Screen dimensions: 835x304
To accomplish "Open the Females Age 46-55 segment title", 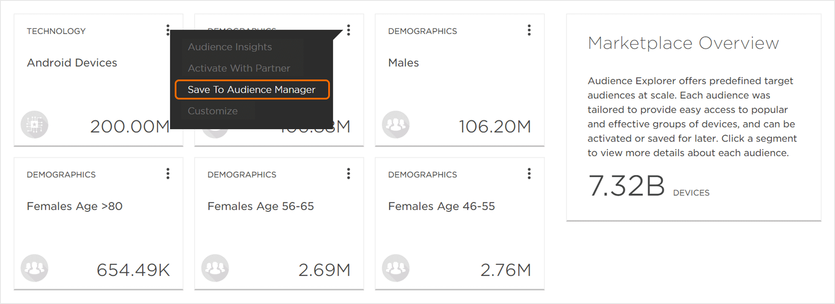I will pos(441,206).
